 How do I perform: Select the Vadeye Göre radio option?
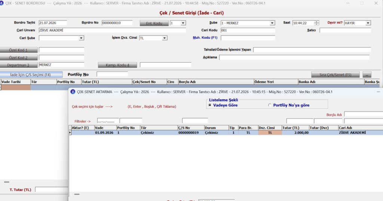tap(209, 105)
